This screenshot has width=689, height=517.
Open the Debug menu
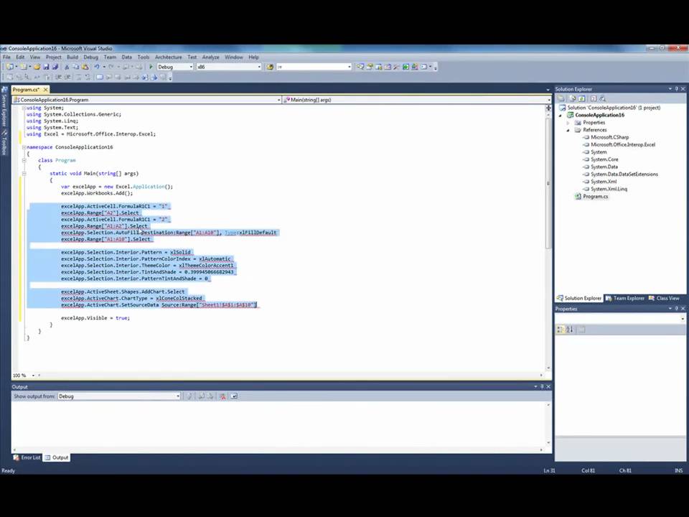click(x=91, y=57)
